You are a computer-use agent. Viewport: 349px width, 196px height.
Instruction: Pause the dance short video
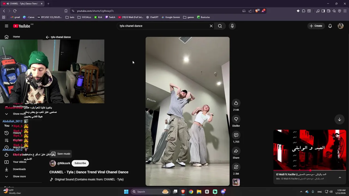click(188, 111)
